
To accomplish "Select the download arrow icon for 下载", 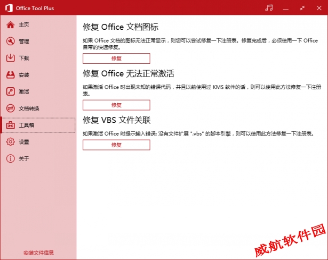I will point(10,58).
